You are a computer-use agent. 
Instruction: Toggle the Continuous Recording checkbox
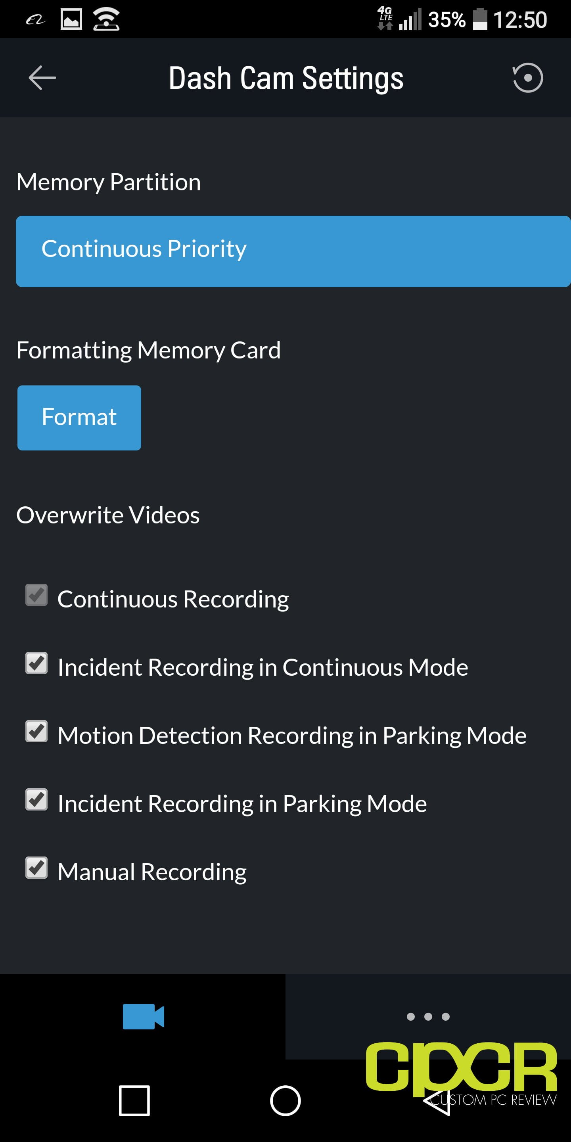(36, 595)
